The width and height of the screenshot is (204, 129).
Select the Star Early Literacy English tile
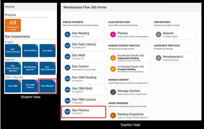coord(13,51)
